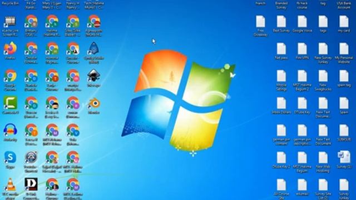Screen dimensions: 356x200
Task: Select the 'Recycle Bin' label
Action: point(10,3)
